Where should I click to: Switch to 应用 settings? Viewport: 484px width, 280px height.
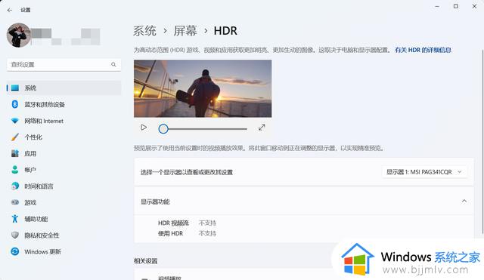click(x=64, y=153)
